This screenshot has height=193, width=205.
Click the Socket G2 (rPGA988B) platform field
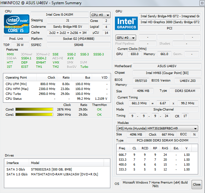(79, 39)
